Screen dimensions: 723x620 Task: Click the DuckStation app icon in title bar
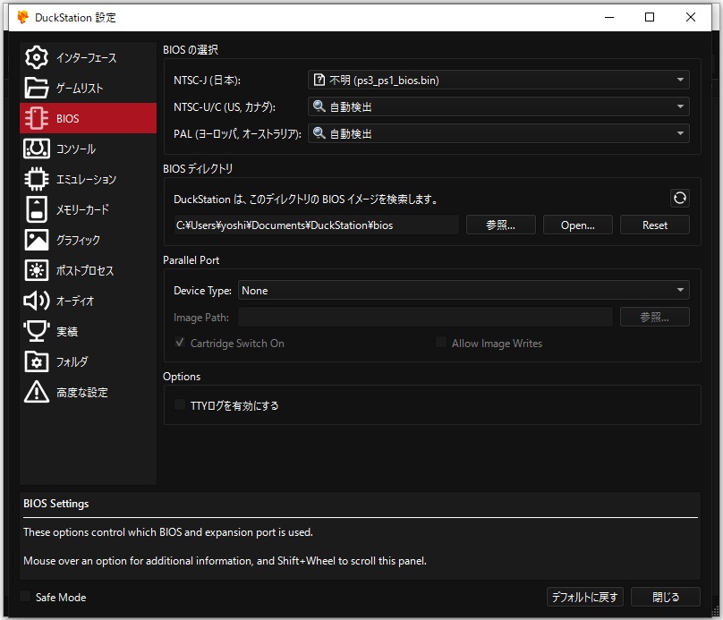click(22, 17)
